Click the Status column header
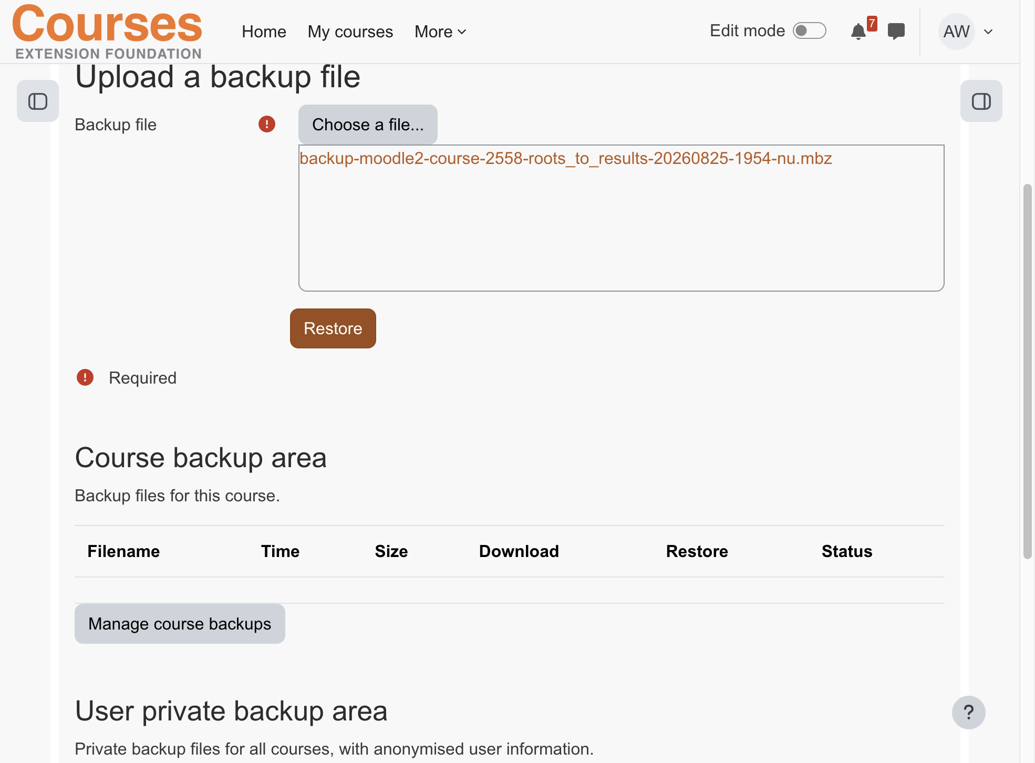The width and height of the screenshot is (1035, 763). (x=847, y=551)
